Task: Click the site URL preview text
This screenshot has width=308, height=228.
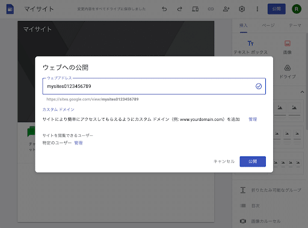Action: click(x=93, y=99)
